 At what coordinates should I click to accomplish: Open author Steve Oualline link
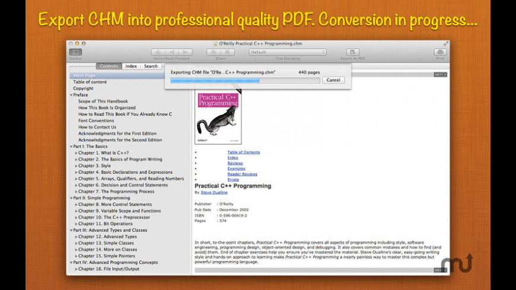tap(214, 192)
